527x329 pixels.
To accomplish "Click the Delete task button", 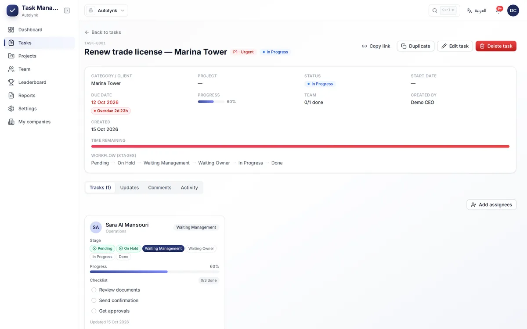I will (x=496, y=46).
